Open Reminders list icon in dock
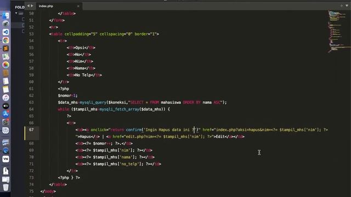 tap(6, 82)
